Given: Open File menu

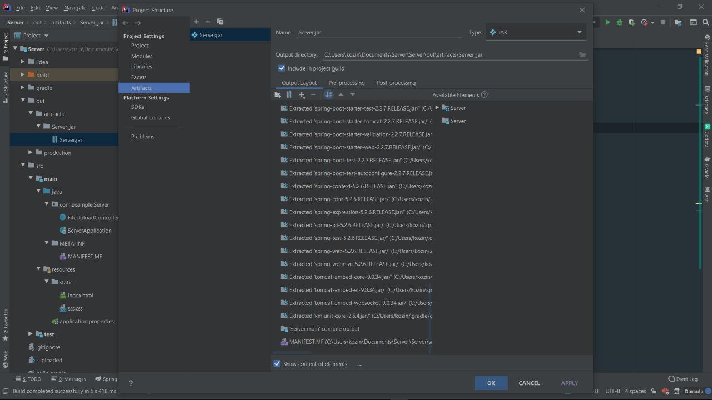Looking at the screenshot, I should coord(20,8).
